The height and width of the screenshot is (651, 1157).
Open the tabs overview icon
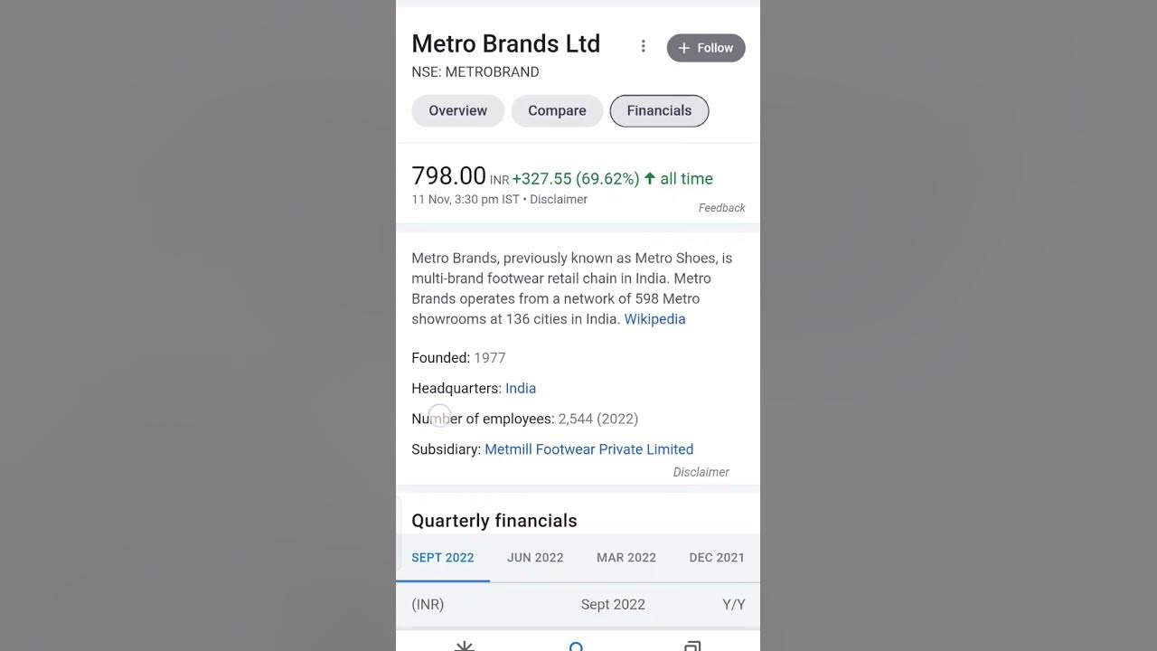coord(692,646)
